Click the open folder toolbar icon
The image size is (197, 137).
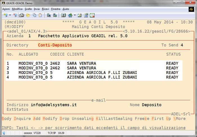click(x=28, y=15)
